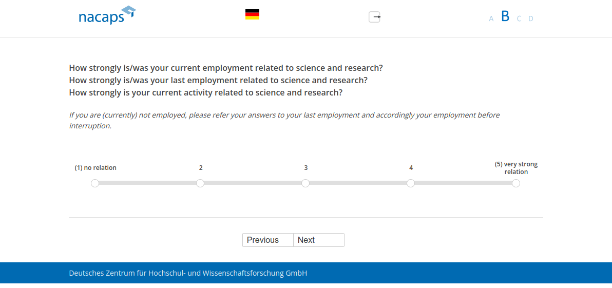The height and width of the screenshot is (288, 612).
Task: Click the Deutsches Zentrum footer text
Action: (x=188, y=273)
